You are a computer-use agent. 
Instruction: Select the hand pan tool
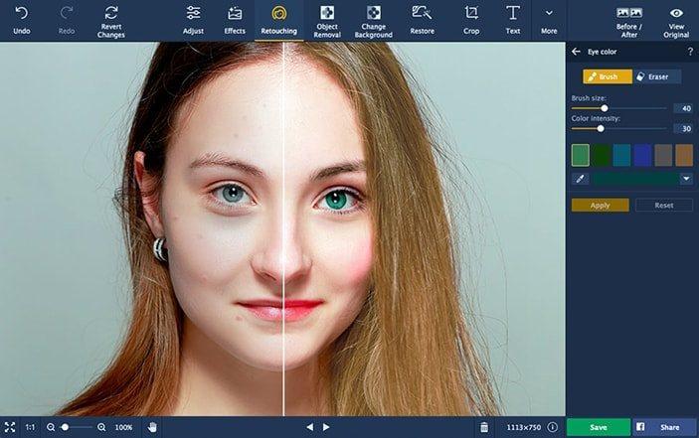pos(152,427)
